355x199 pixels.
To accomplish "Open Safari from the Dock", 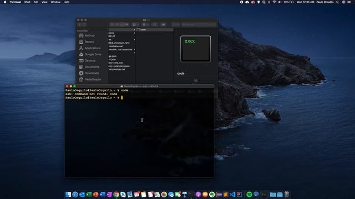I will click(75, 195).
